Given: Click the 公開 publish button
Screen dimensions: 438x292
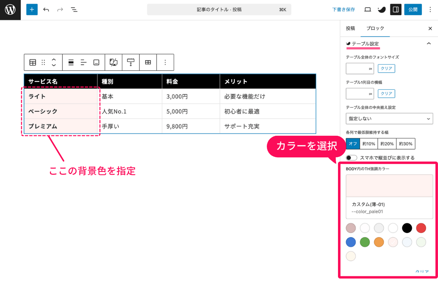Looking at the screenshot, I should (x=413, y=9).
